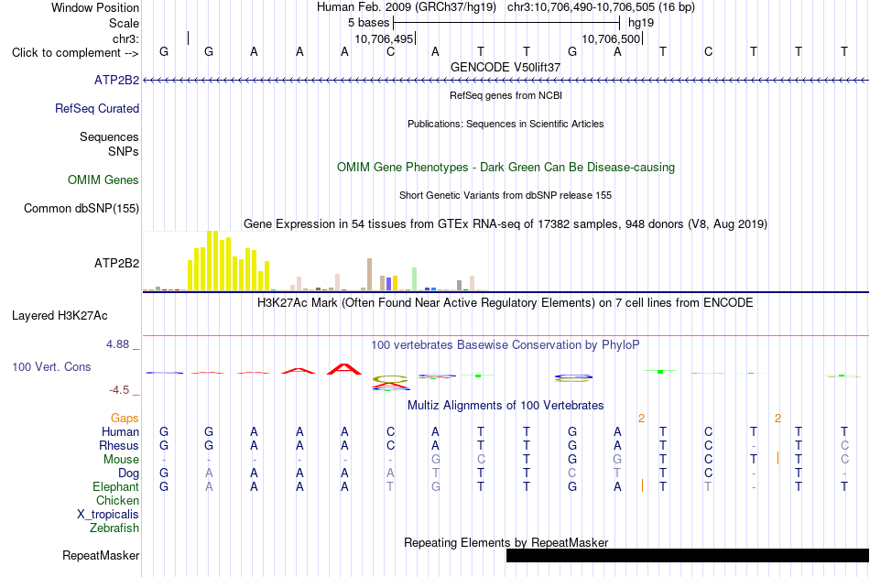Select the X_tropicalis alignment row label
Viewport: 870px width, 577px height.
click(108, 515)
